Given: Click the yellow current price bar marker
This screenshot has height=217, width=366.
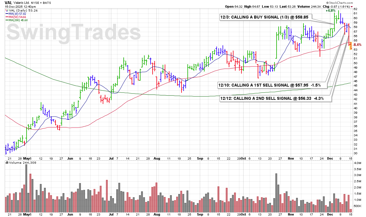Looking at the screenshot, I should 350,46.
